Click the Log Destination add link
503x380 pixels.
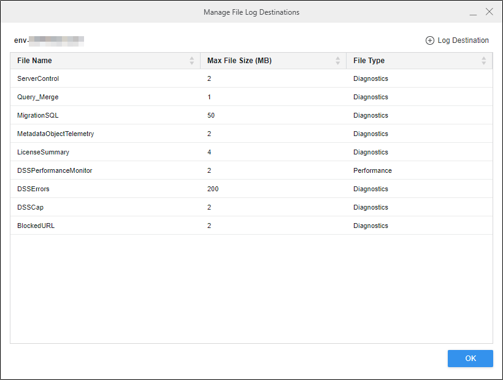click(463, 40)
